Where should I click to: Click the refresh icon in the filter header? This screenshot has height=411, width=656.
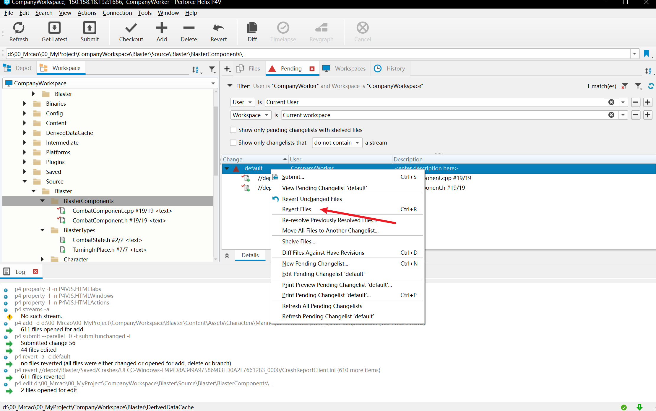(x=651, y=86)
